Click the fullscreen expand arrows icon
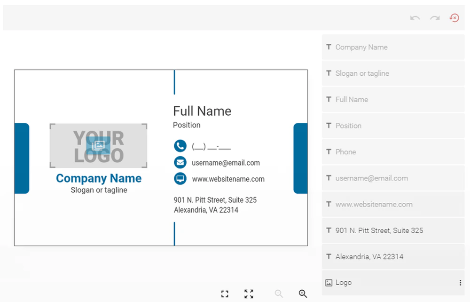470x302 pixels. 249,294
